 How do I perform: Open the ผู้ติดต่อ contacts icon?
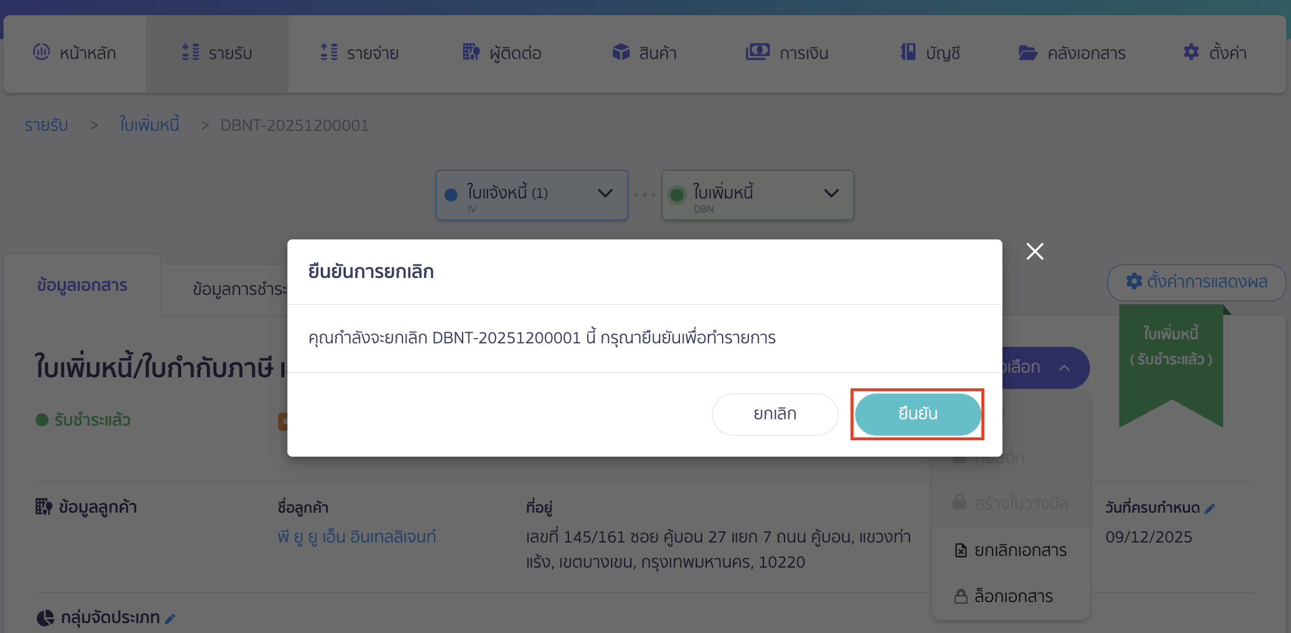click(x=471, y=53)
